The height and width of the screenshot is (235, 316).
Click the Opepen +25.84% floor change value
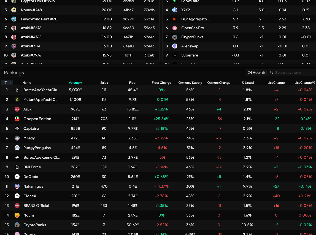pyautogui.click(x=161, y=119)
